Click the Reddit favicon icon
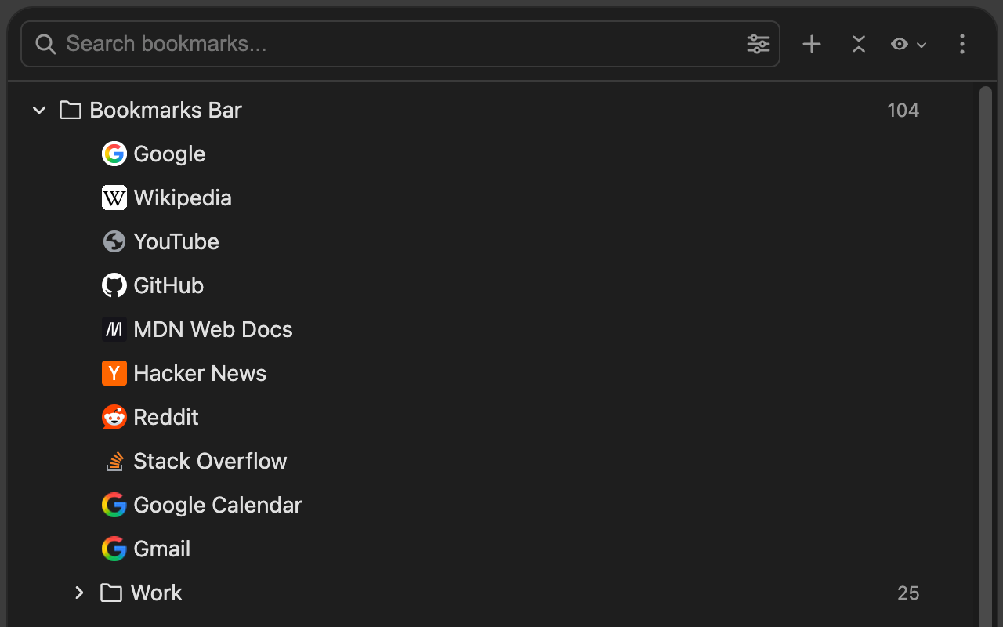This screenshot has width=1003, height=627. pos(114,417)
